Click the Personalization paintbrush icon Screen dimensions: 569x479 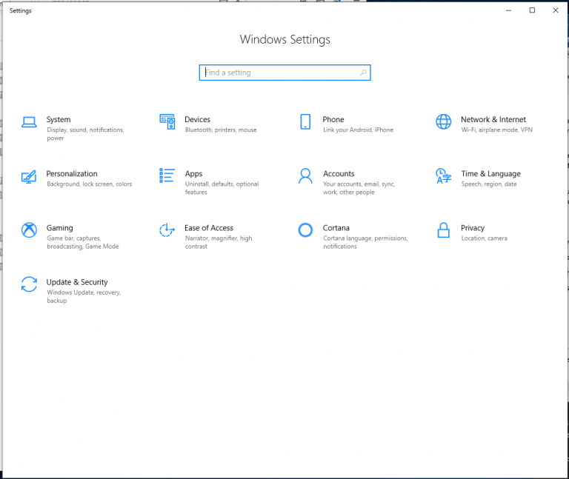(x=29, y=177)
